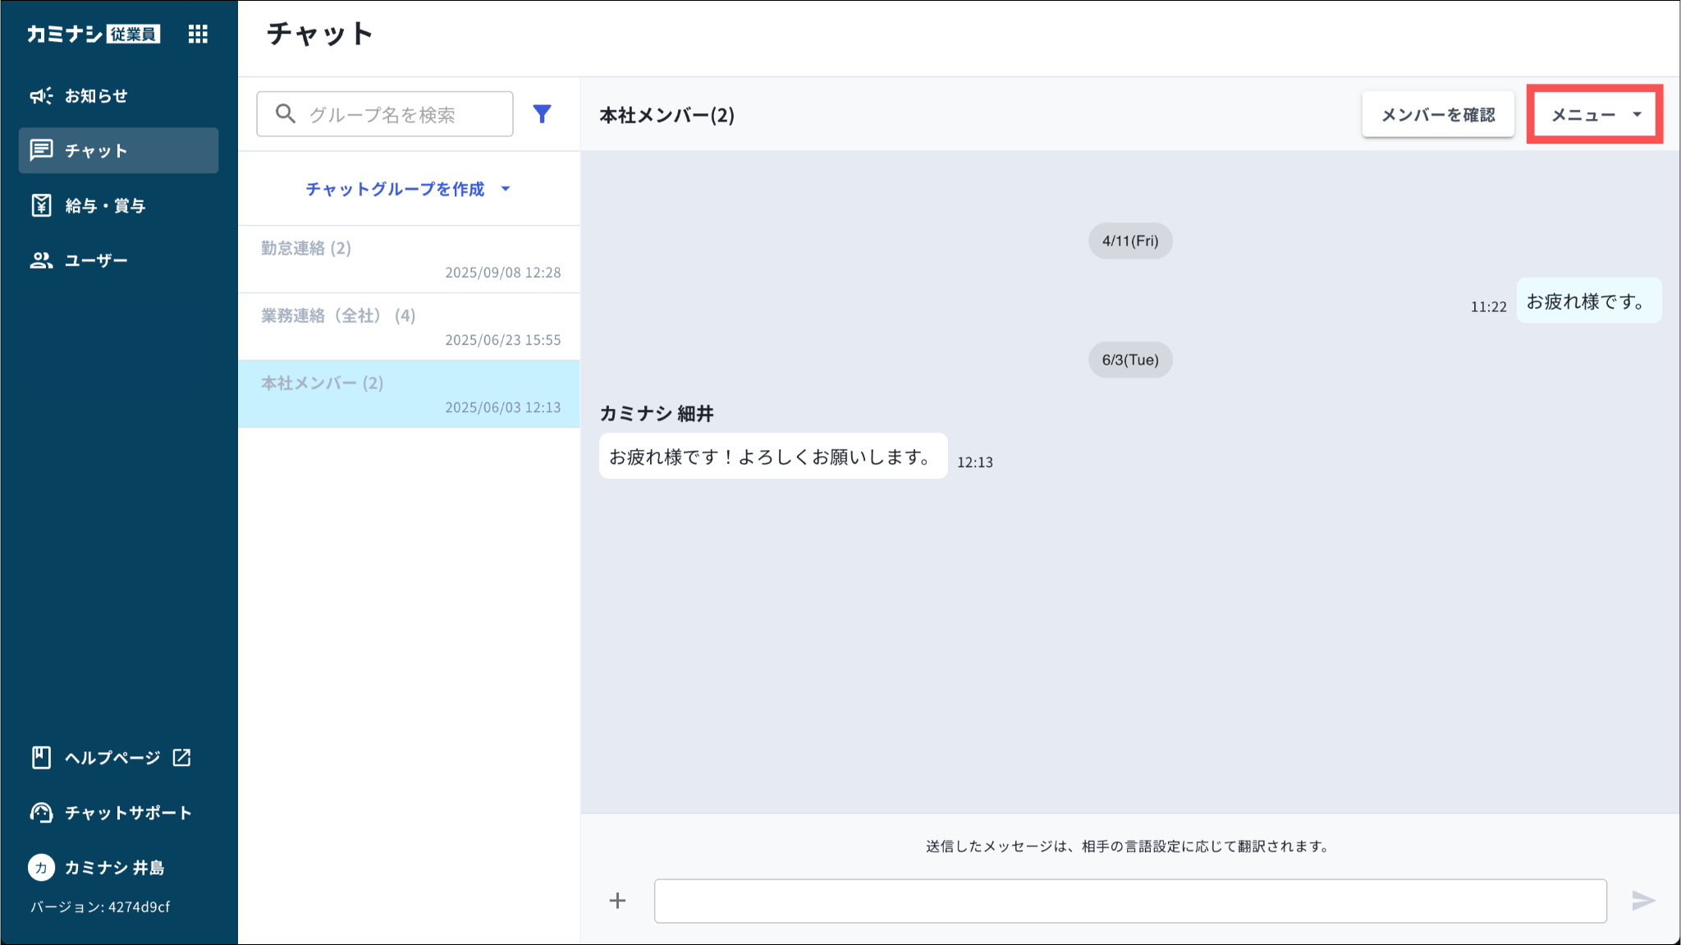Click the message text input field
This screenshot has width=1681, height=945.
[x=1129, y=901]
